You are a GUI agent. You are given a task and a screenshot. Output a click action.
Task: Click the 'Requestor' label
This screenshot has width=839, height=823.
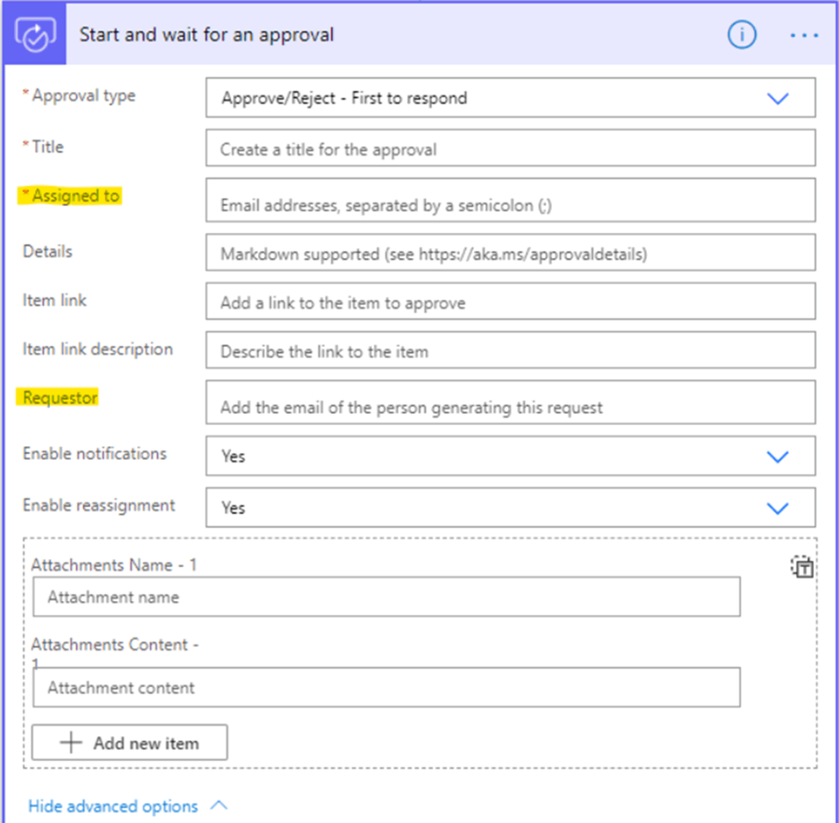[60, 398]
